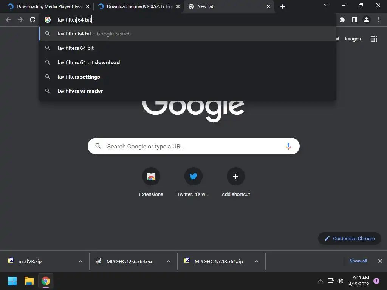Click the Chrome taskbar icon

(46, 281)
